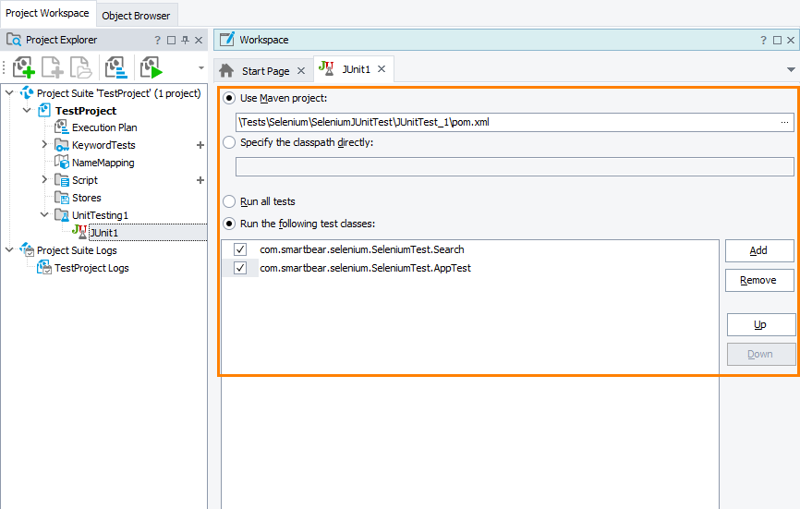
Task: Click the classpath text input field
Action: pyautogui.click(x=515, y=166)
